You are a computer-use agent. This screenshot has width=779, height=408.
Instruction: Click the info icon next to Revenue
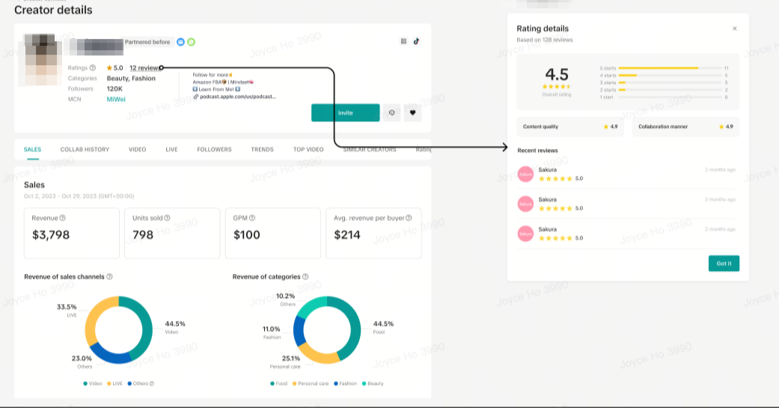[63, 218]
